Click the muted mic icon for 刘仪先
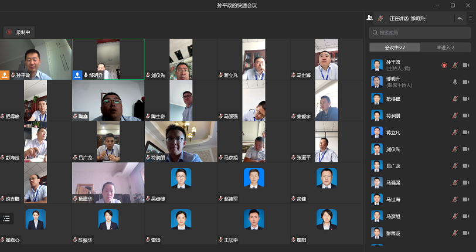The width and height of the screenshot is (476, 252). click(x=455, y=149)
